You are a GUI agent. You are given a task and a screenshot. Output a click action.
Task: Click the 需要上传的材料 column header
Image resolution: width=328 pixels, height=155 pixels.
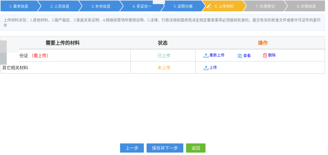(63, 43)
